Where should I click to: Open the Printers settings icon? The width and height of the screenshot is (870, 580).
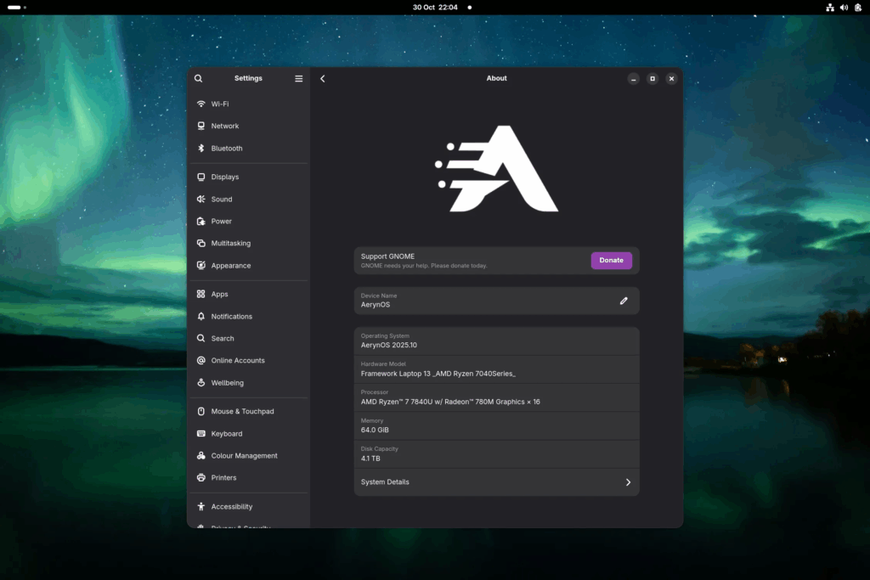point(201,477)
